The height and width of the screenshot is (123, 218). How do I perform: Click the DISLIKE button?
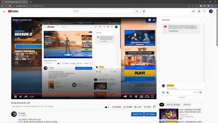pyautogui.click(x=116, y=107)
